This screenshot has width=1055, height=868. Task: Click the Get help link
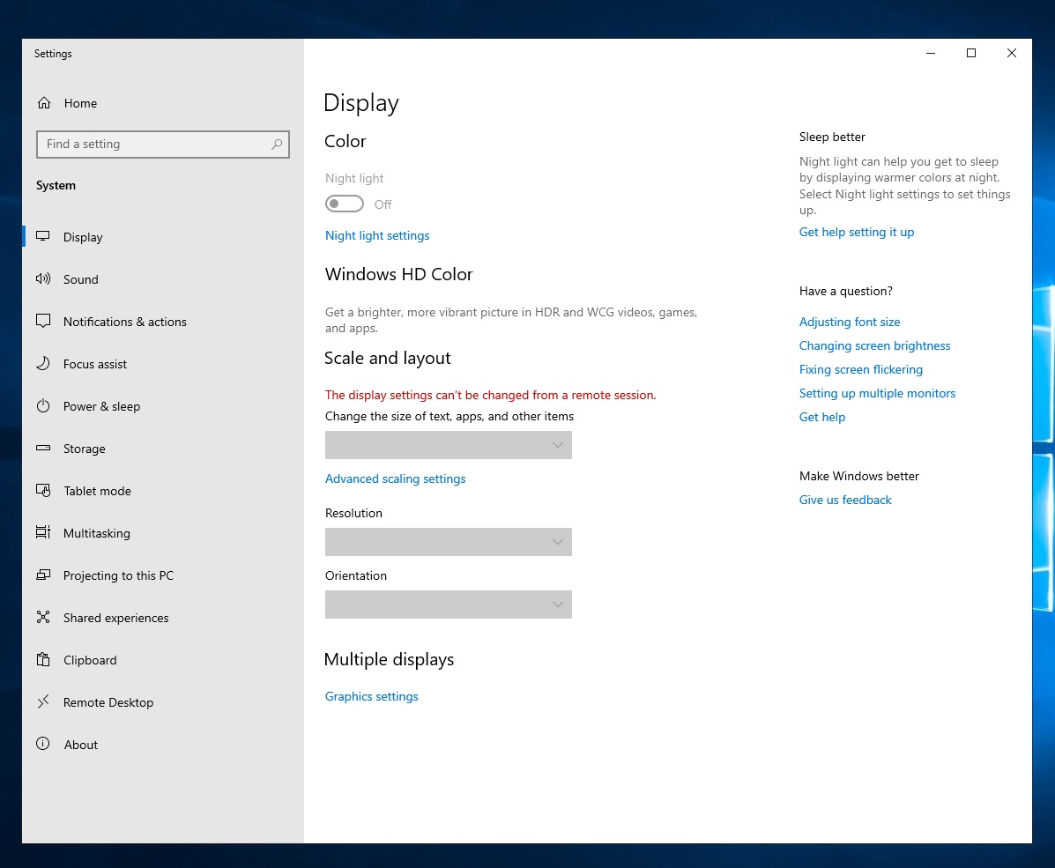point(822,417)
